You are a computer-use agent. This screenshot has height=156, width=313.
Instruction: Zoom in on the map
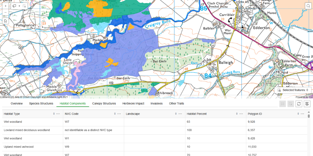click(x=5, y=6)
